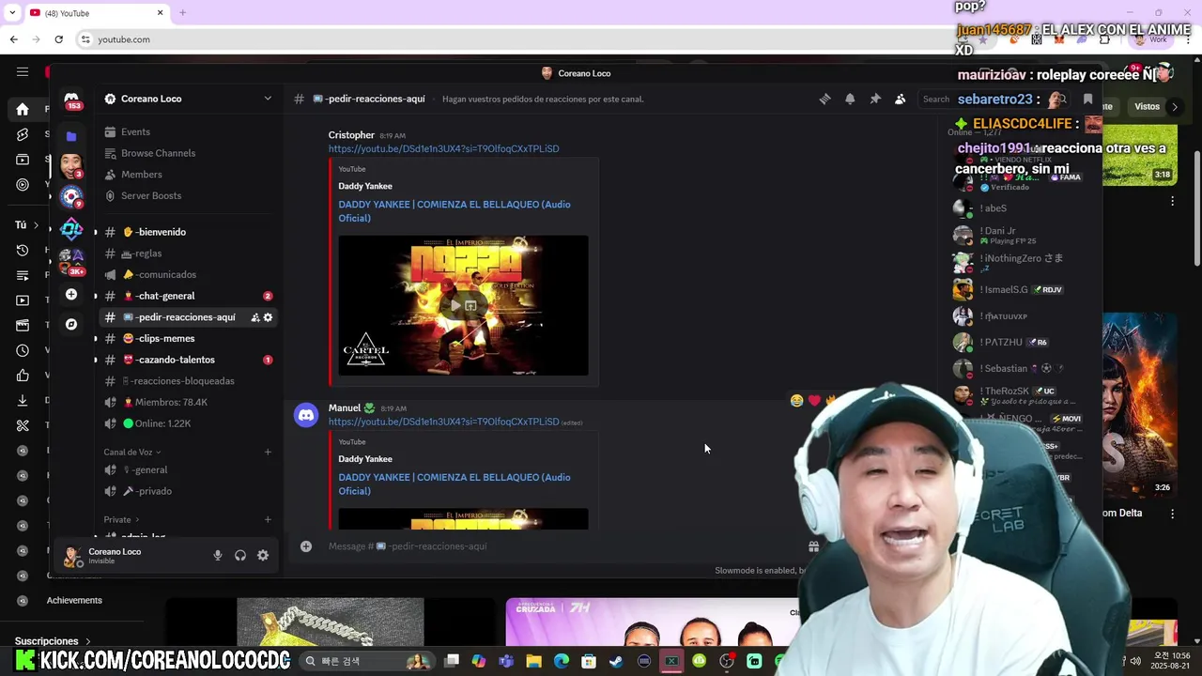Open Discover servers compass icon
The height and width of the screenshot is (676, 1202).
point(71,324)
